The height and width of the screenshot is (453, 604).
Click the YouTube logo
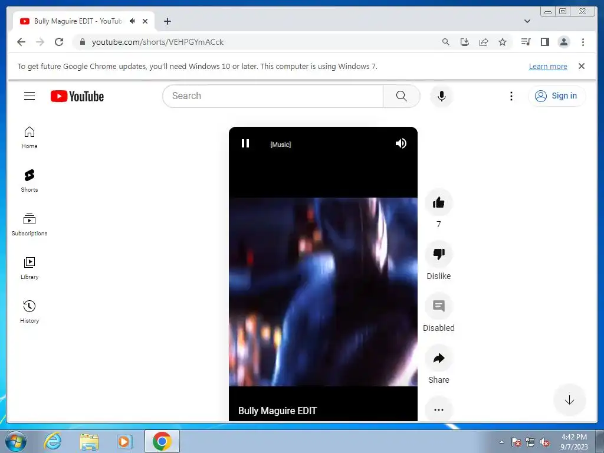pos(77,96)
